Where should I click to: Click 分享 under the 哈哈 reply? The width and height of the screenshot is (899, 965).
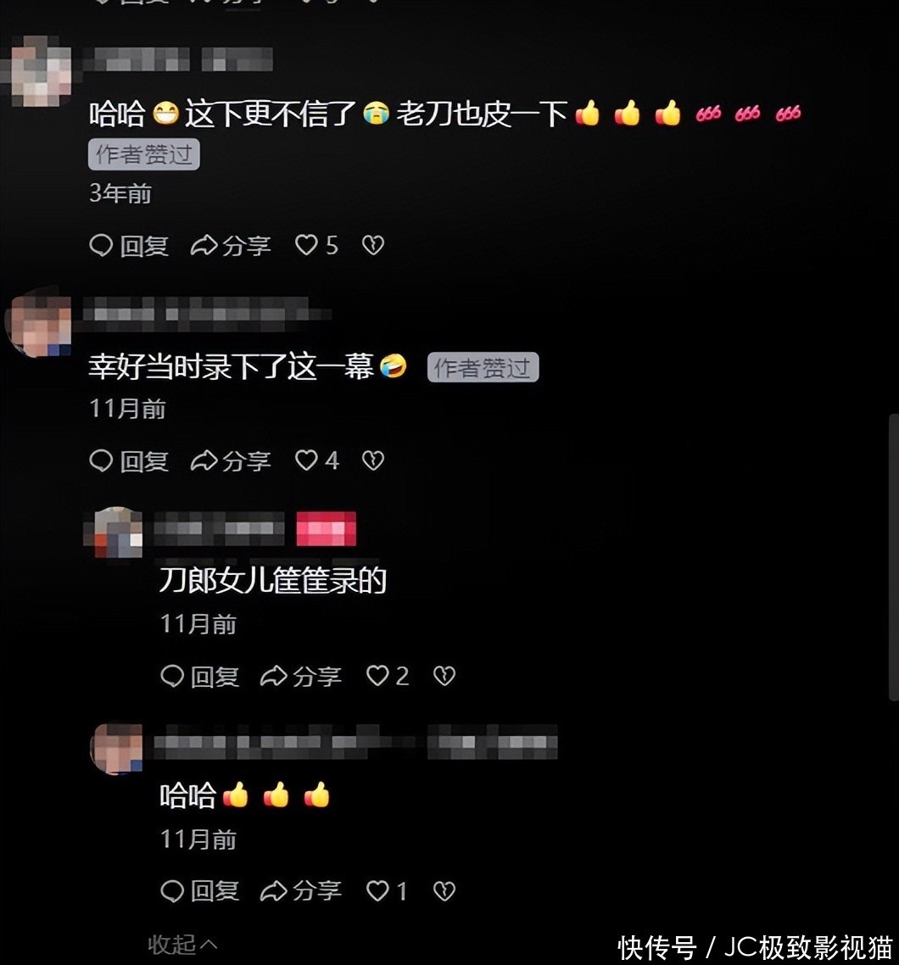coord(301,891)
